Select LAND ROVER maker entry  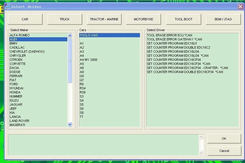click(x=38, y=121)
